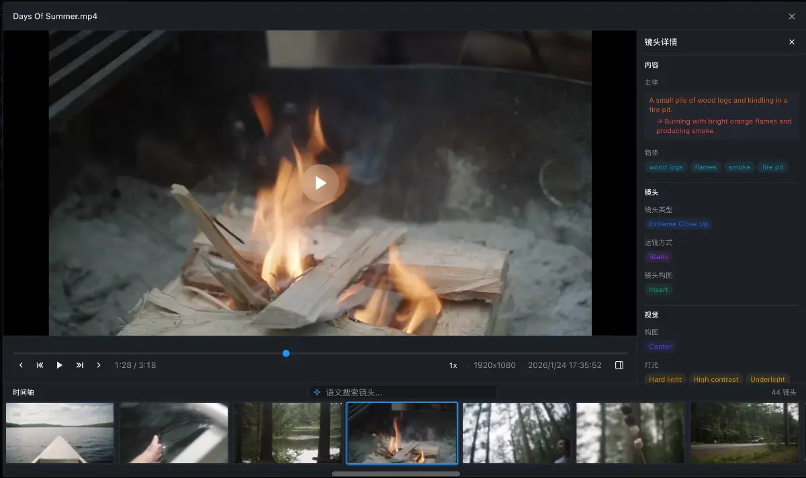The image size is (806, 478).
Task: Click the "High contrast" lighting tag
Action: (x=715, y=379)
